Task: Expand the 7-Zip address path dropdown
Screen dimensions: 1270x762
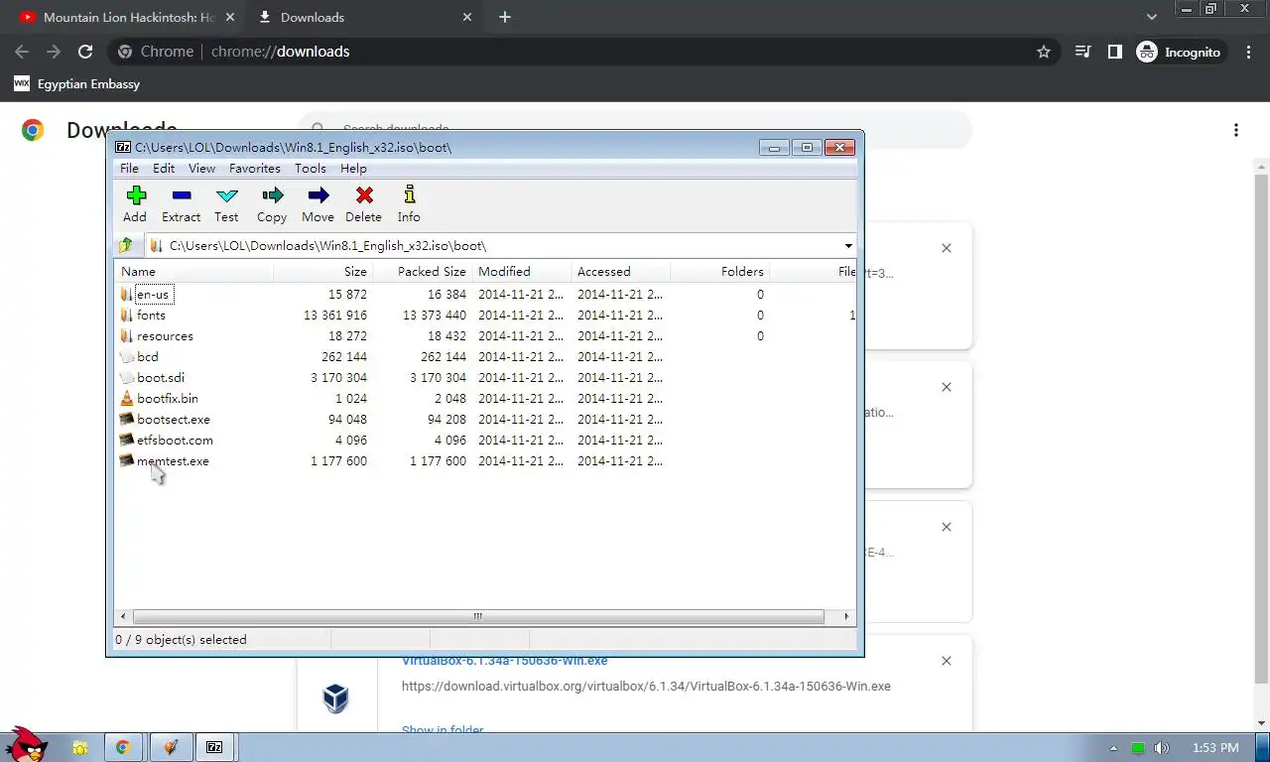Action: [x=848, y=245]
